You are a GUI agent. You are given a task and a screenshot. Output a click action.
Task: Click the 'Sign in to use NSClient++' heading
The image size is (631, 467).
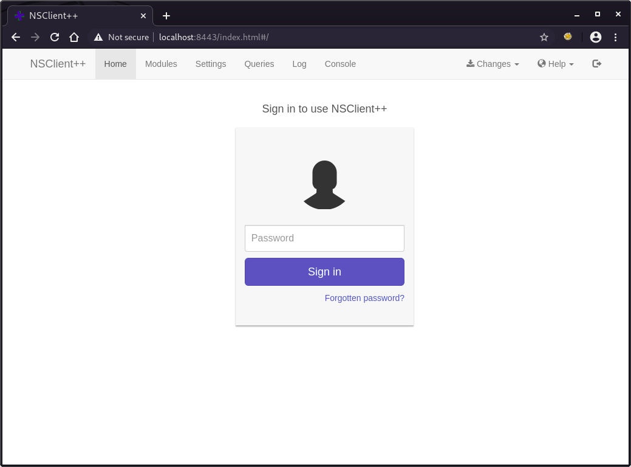pos(324,109)
